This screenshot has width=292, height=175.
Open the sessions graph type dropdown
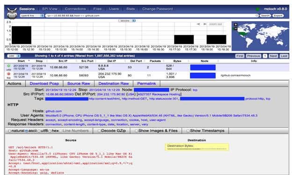127,21
